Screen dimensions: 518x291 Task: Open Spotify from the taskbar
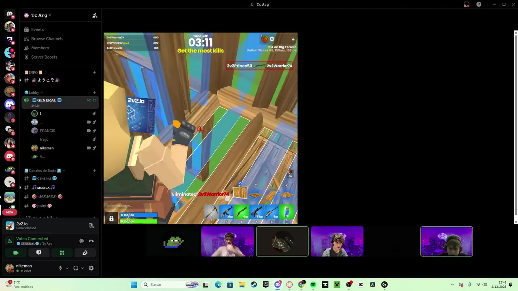point(313,285)
